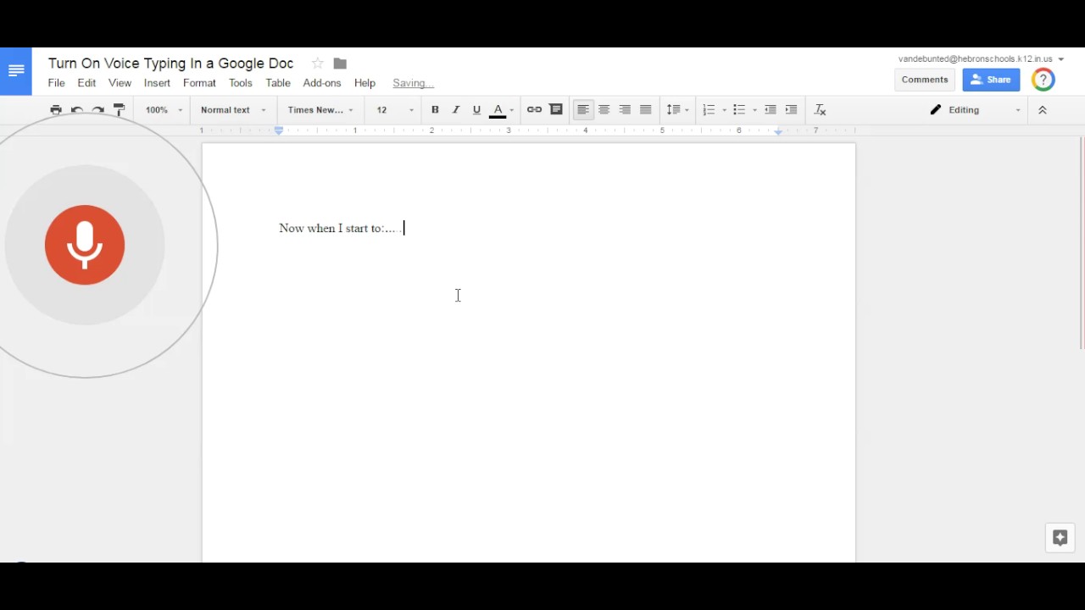
Task: Toggle italic formatting
Action: tap(456, 110)
